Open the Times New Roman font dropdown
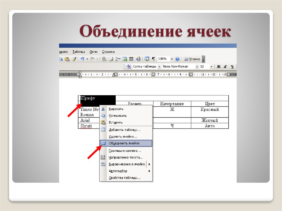 (x=197, y=66)
